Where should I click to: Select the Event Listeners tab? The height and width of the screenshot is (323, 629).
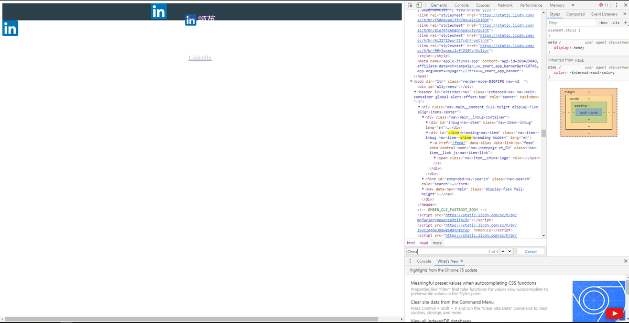tap(604, 14)
